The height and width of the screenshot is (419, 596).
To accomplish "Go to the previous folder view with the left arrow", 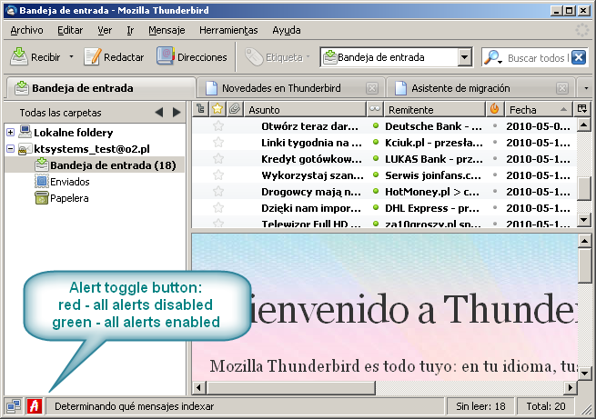I will point(159,113).
